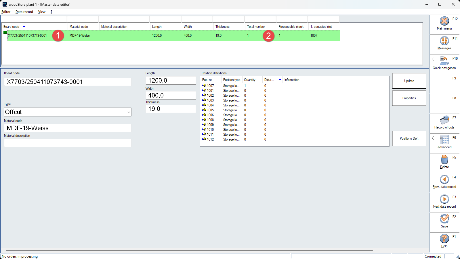Open the Help icon
Viewport: 460px width, 259px height.
[444, 239]
